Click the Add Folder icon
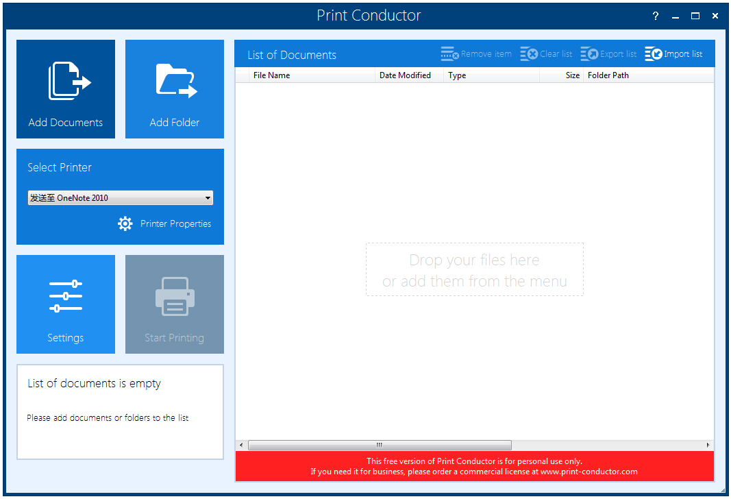Screen dimensions: 731x499 (174, 81)
